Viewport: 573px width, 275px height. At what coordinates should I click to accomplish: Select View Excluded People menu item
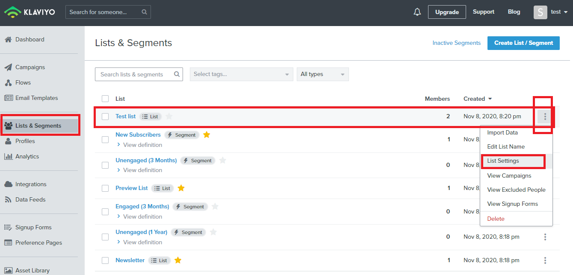(x=517, y=190)
